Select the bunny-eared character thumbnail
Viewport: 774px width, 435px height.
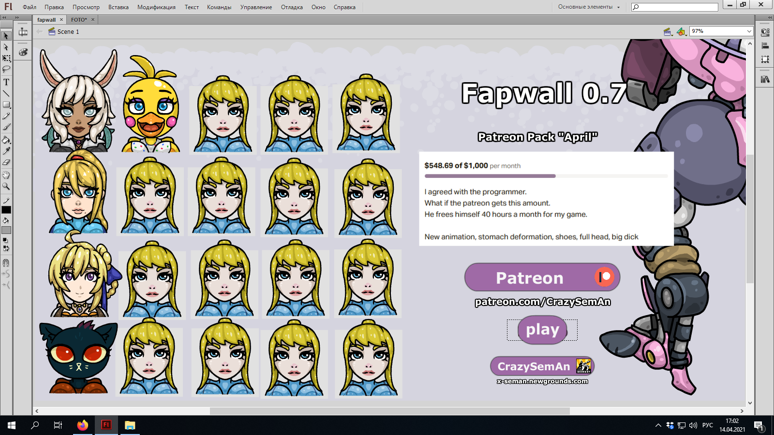click(x=78, y=101)
